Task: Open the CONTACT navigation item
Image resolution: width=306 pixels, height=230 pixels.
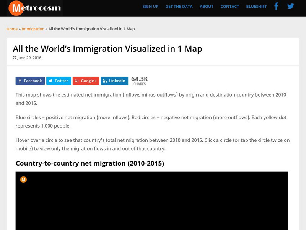Action: click(x=229, y=7)
